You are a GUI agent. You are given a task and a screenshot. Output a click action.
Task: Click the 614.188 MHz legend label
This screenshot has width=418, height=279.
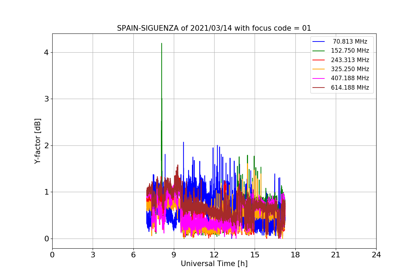point(350,88)
